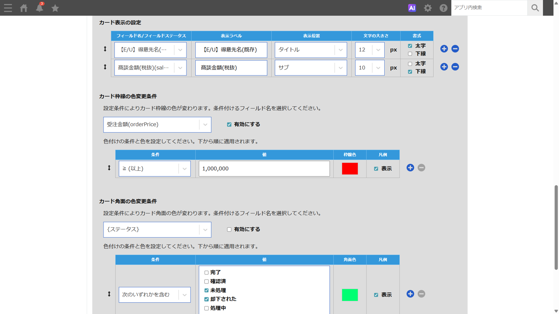Focus the アプリ内検索 search box
Image resolution: width=559 pixels, height=314 pixels.
coord(489,8)
